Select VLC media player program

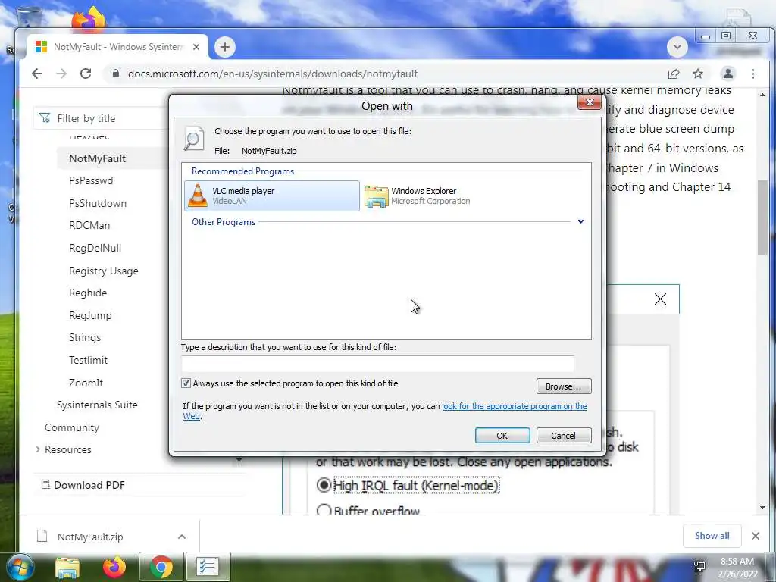(x=272, y=196)
